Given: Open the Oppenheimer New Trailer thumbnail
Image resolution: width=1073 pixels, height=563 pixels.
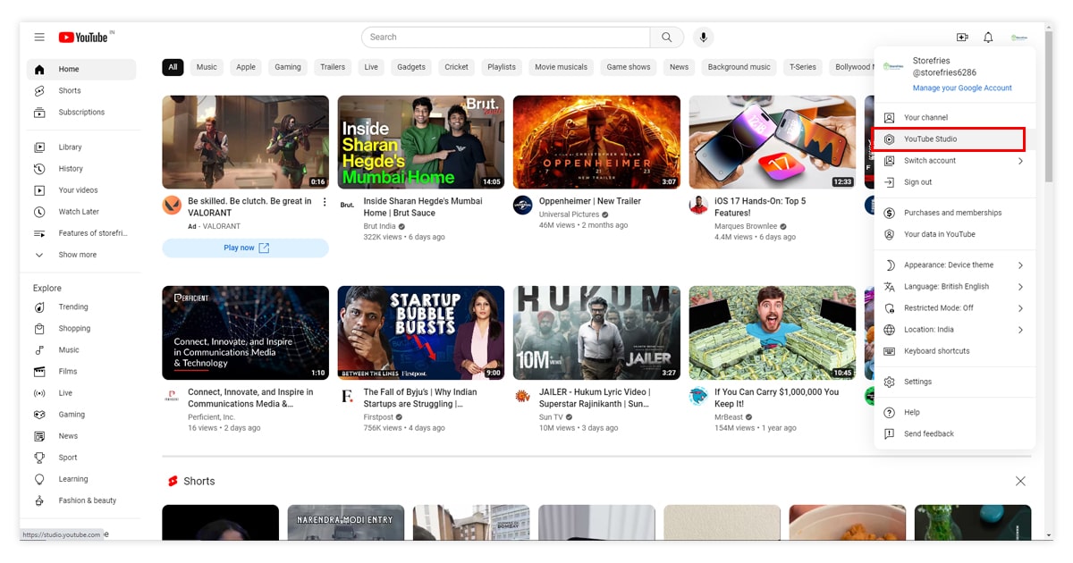Looking at the screenshot, I should coord(596,142).
